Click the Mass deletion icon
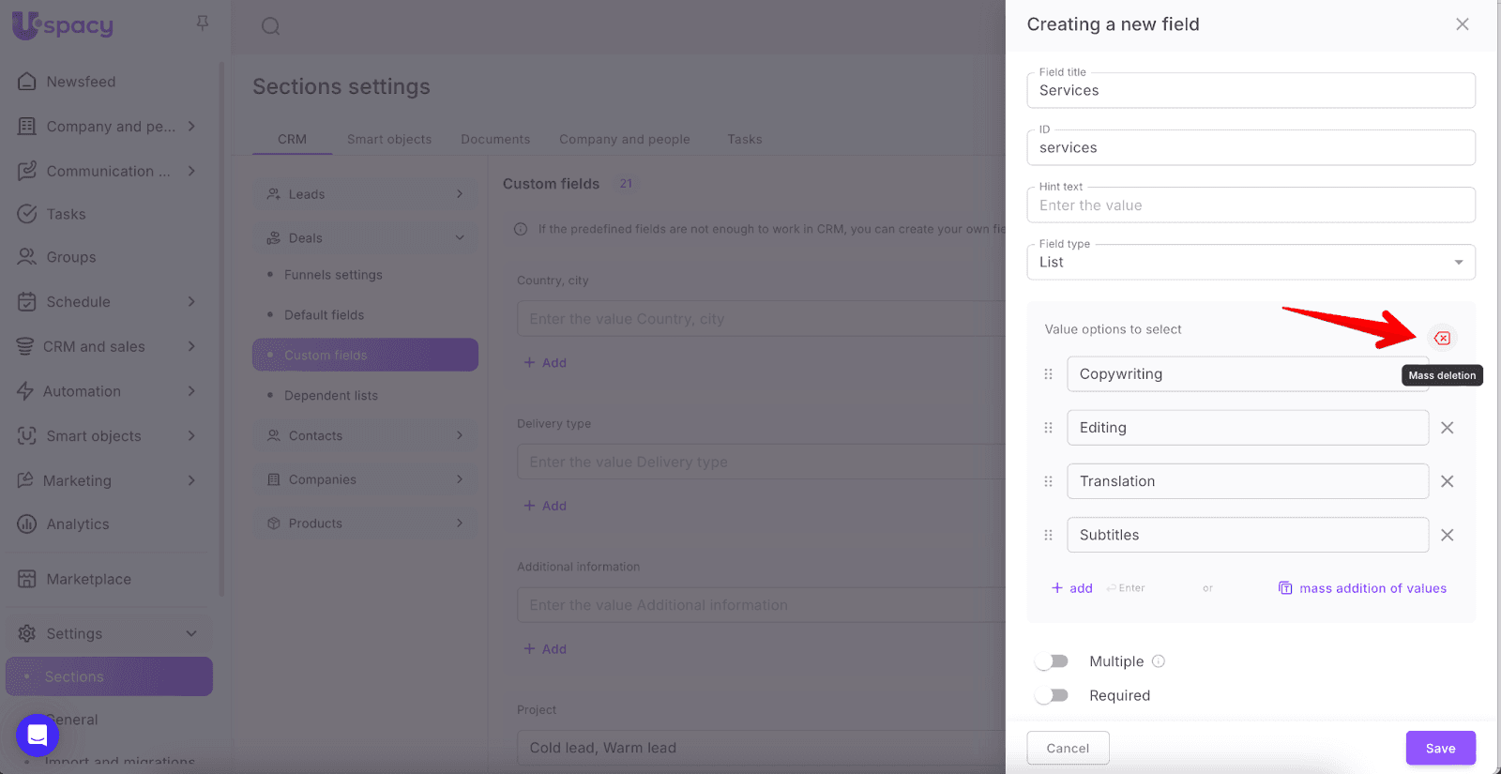The width and height of the screenshot is (1501, 774). (x=1442, y=338)
